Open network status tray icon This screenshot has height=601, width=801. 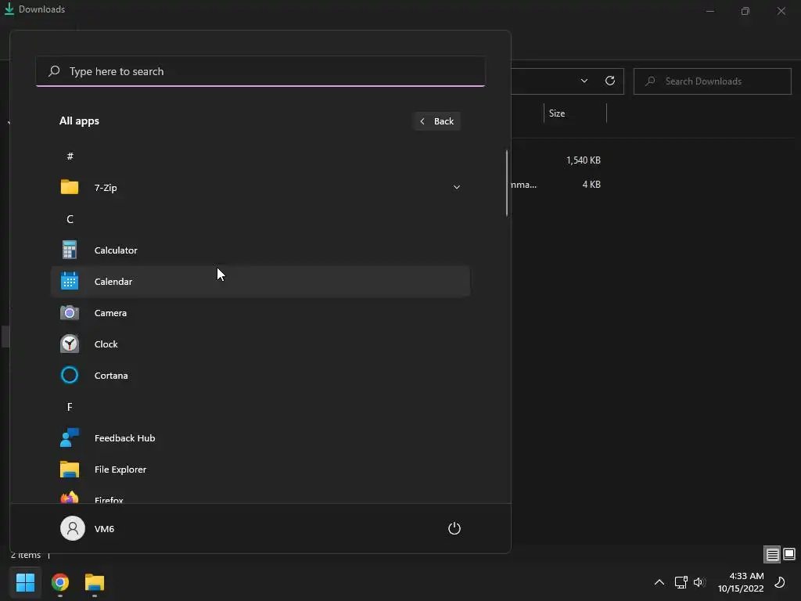point(681,582)
